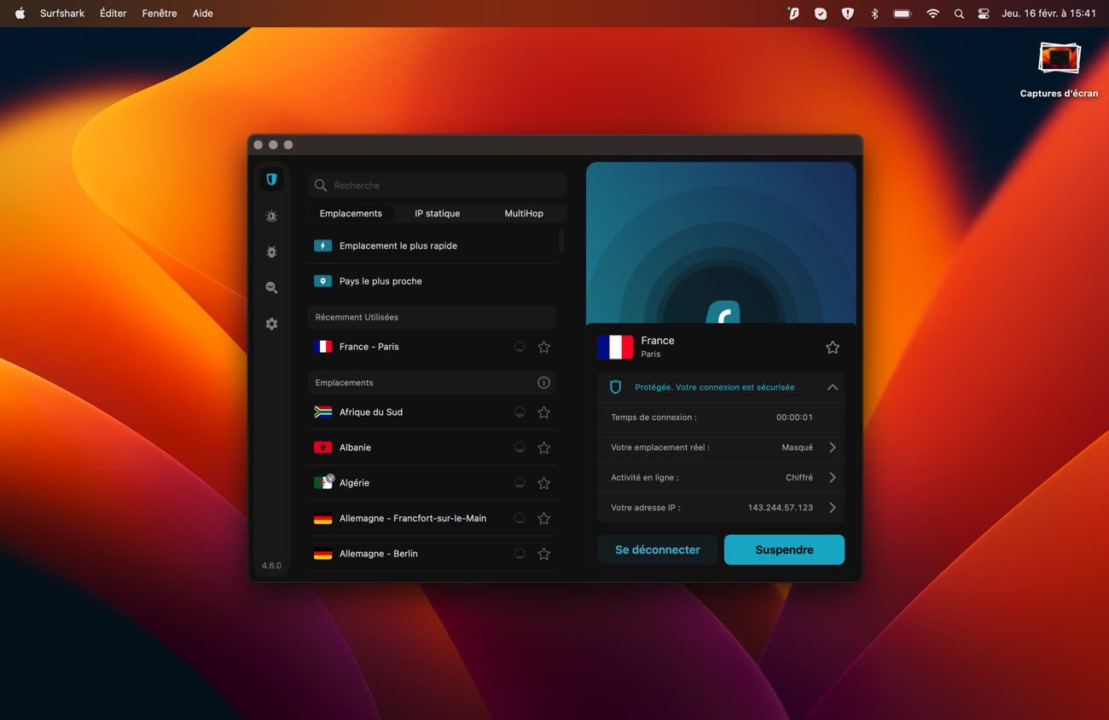
Task: Open the Aide menu
Action: 203,14
